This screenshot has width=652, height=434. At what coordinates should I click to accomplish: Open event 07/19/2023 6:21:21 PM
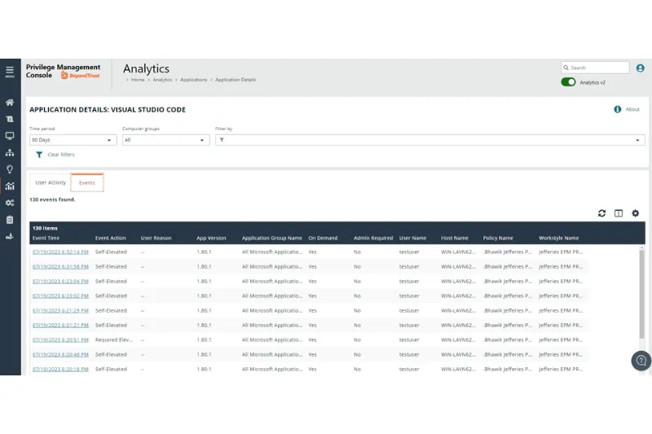coord(60,325)
